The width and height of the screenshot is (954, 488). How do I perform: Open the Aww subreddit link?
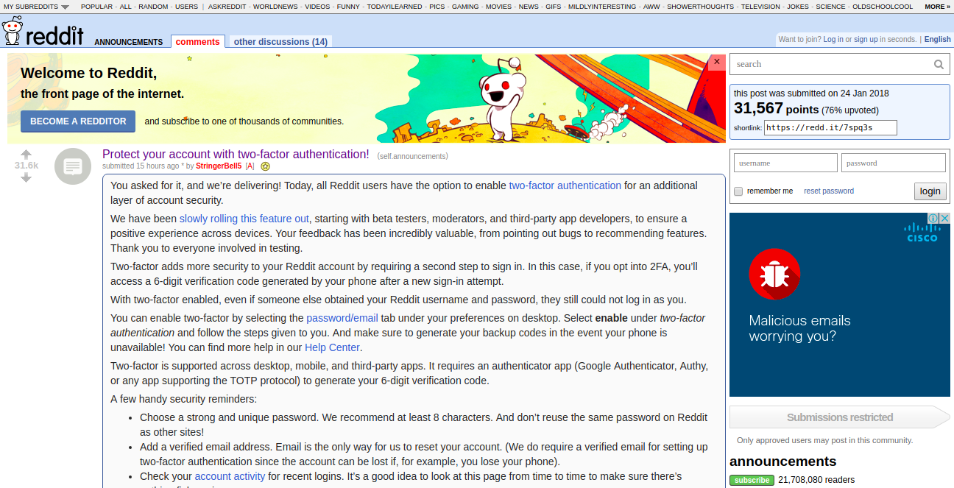click(651, 7)
